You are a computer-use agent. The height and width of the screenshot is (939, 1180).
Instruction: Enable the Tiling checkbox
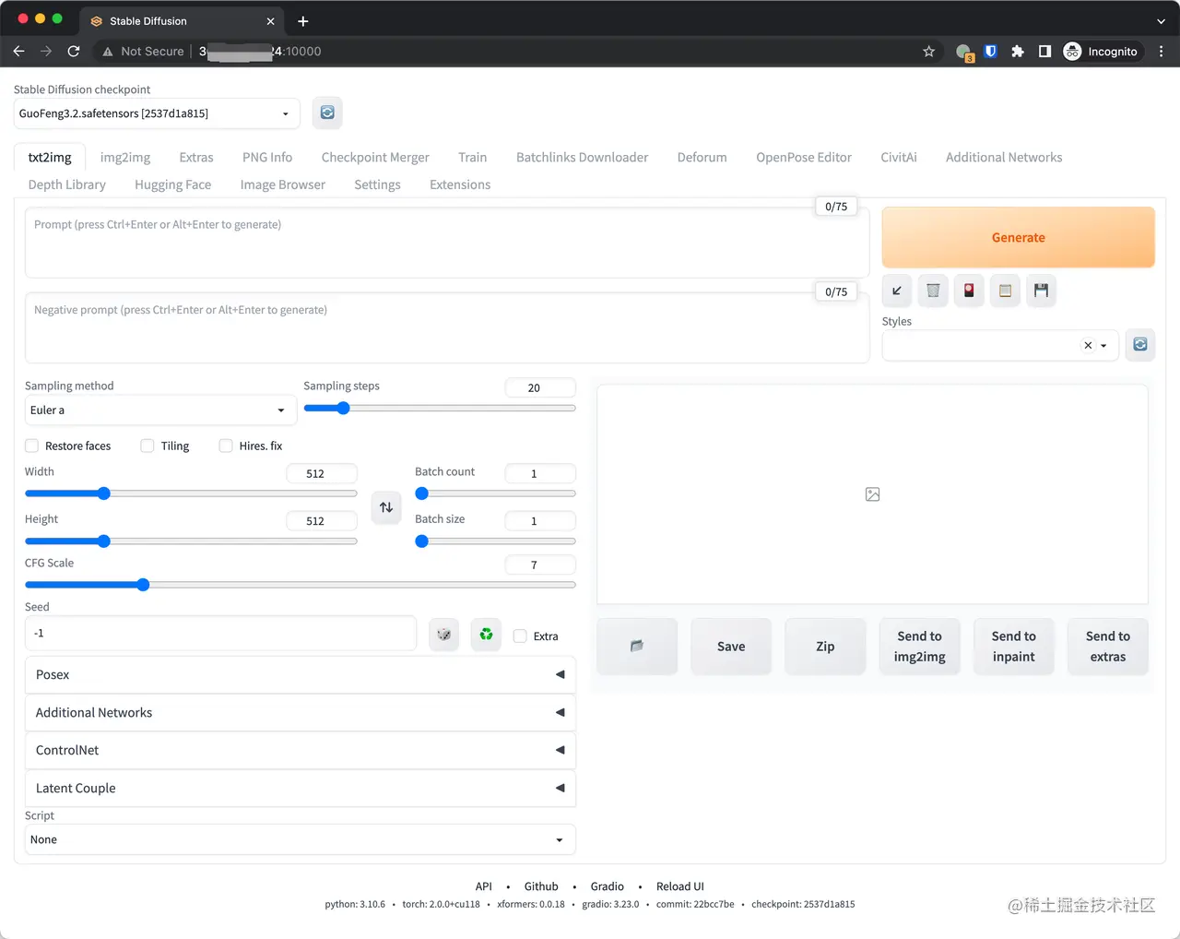click(147, 446)
